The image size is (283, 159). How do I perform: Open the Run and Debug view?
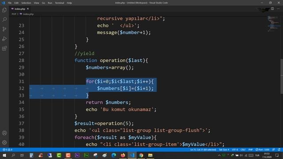4,38
